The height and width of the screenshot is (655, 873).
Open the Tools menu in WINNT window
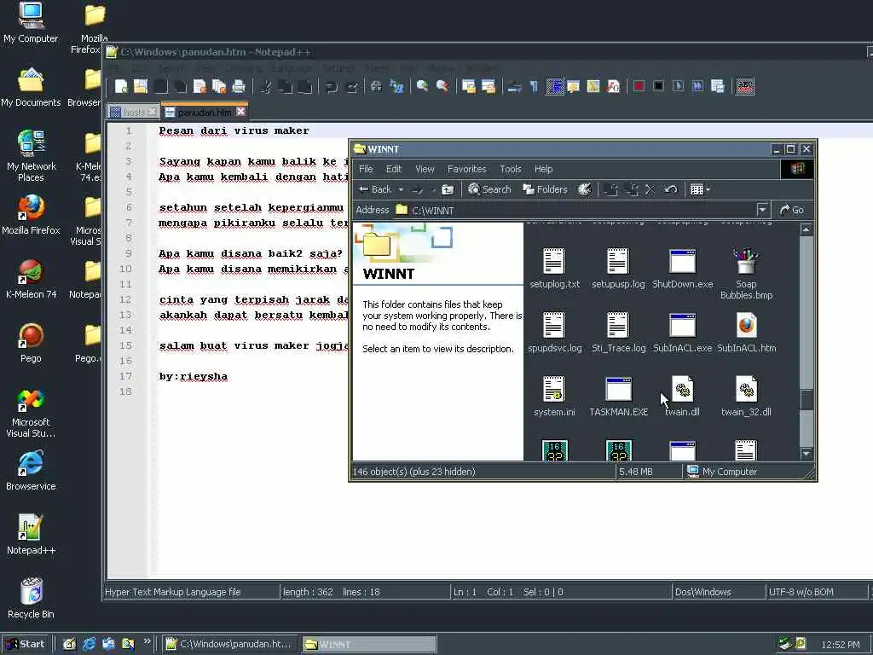(510, 170)
